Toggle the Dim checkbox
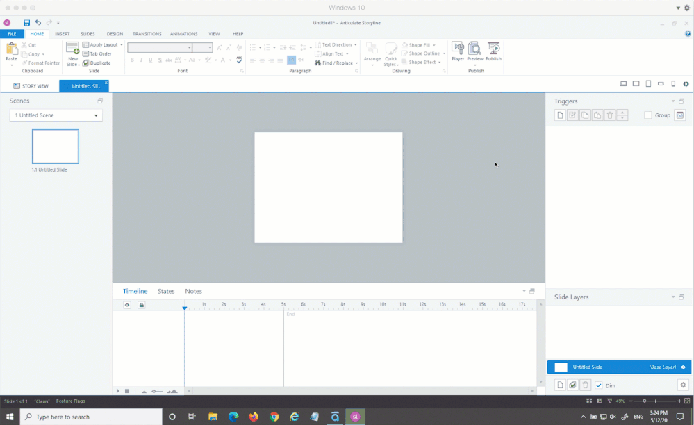Image resolution: width=694 pixels, height=425 pixels. (x=599, y=385)
